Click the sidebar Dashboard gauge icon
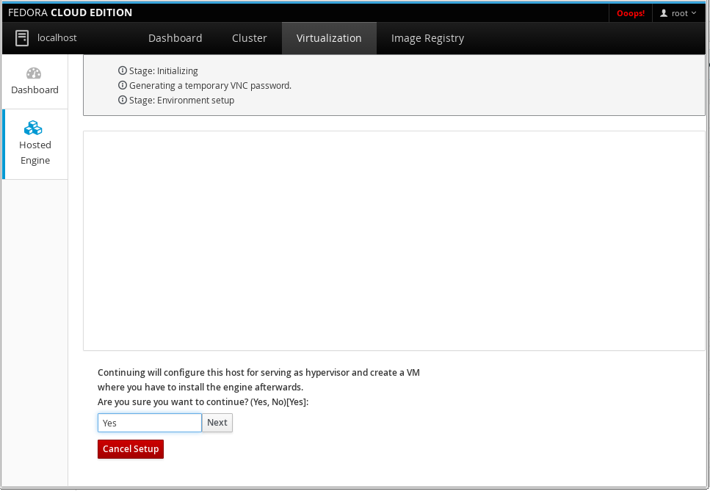Screen dimensions: 710x491 click(x=34, y=73)
